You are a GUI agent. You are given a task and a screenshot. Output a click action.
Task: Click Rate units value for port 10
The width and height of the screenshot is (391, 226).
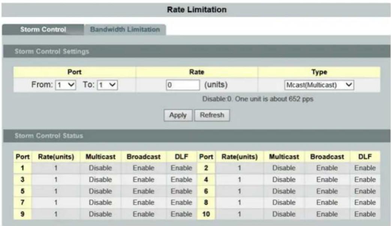pos(240,214)
